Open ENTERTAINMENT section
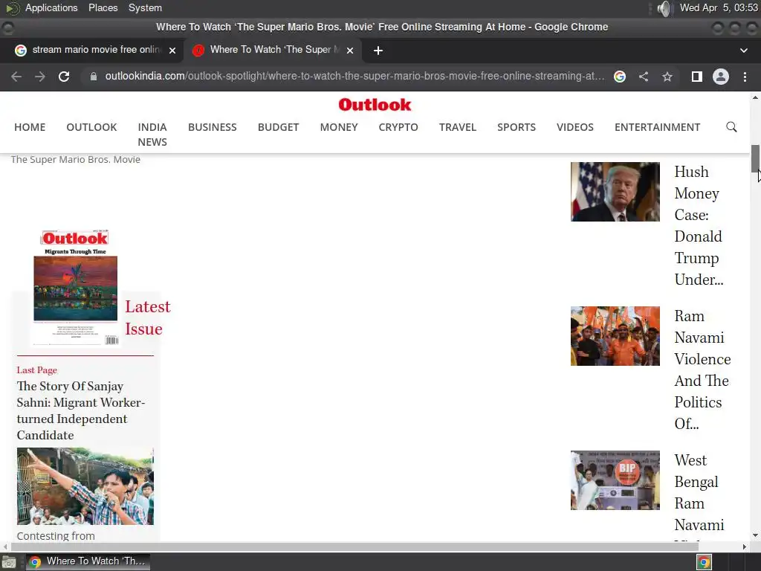Image resolution: width=761 pixels, height=571 pixels. [657, 127]
